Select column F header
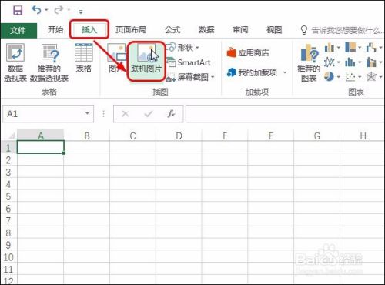385x285 pixels. [x=271, y=136]
